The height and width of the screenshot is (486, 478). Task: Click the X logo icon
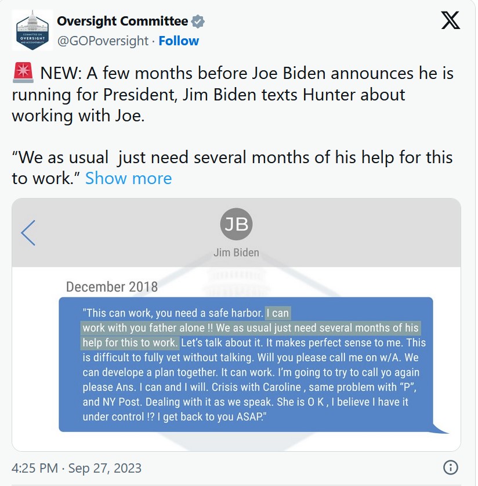point(451,20)
